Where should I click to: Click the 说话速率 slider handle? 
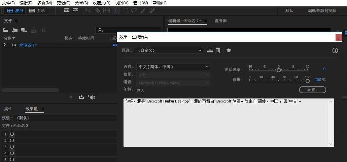click(x=279, y=70)
